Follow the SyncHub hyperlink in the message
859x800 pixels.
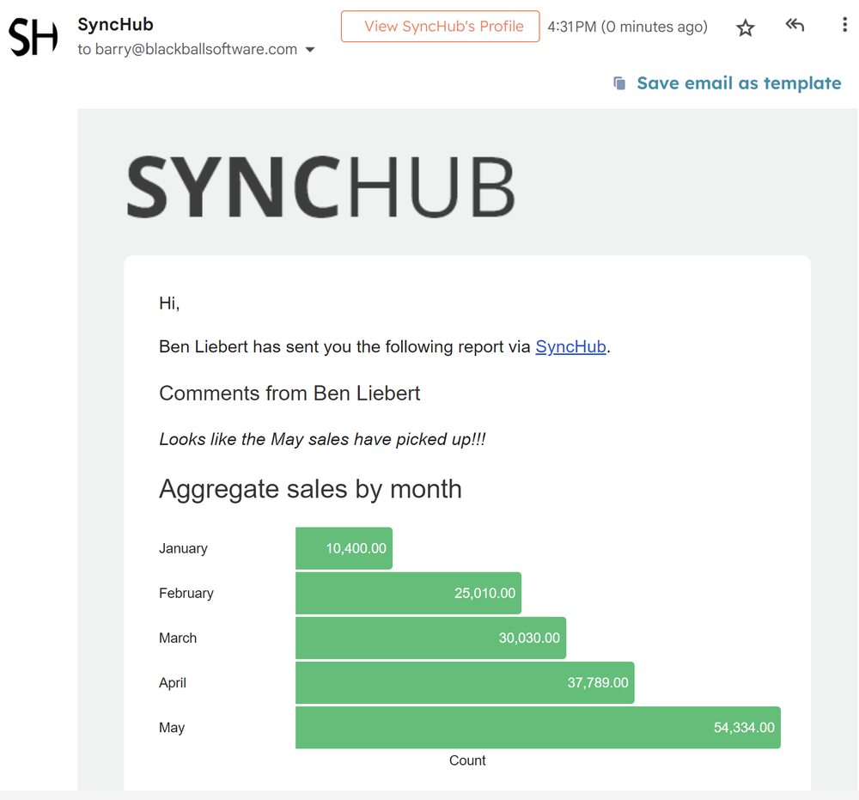point(570,347)
